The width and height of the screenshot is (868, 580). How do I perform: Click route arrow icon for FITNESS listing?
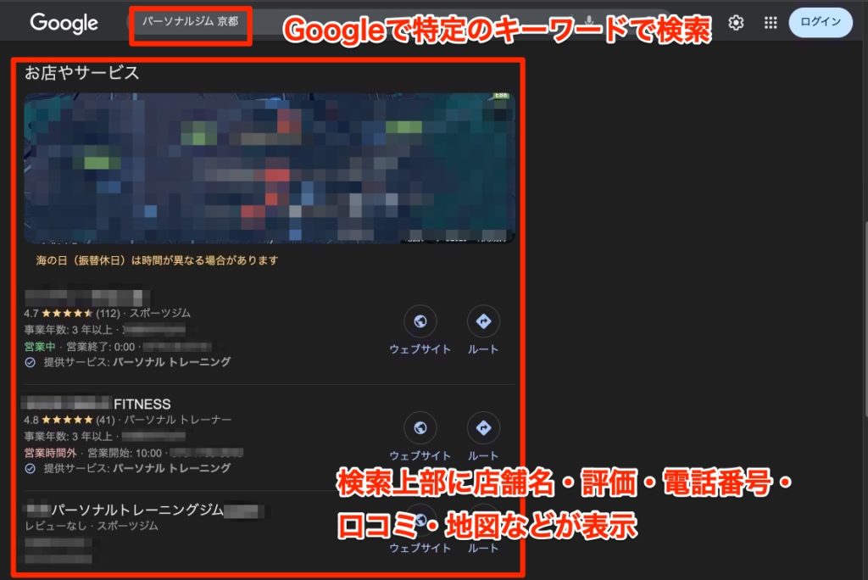pos(483,427)
